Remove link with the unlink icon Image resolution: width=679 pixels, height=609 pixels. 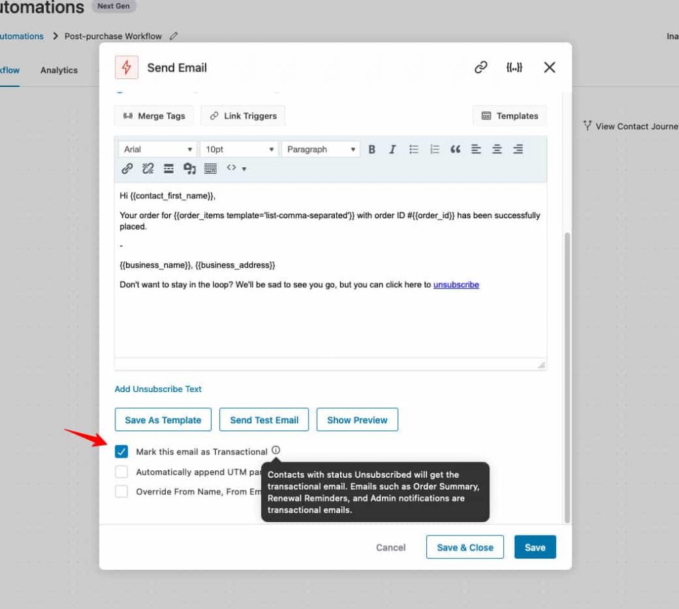148,169
